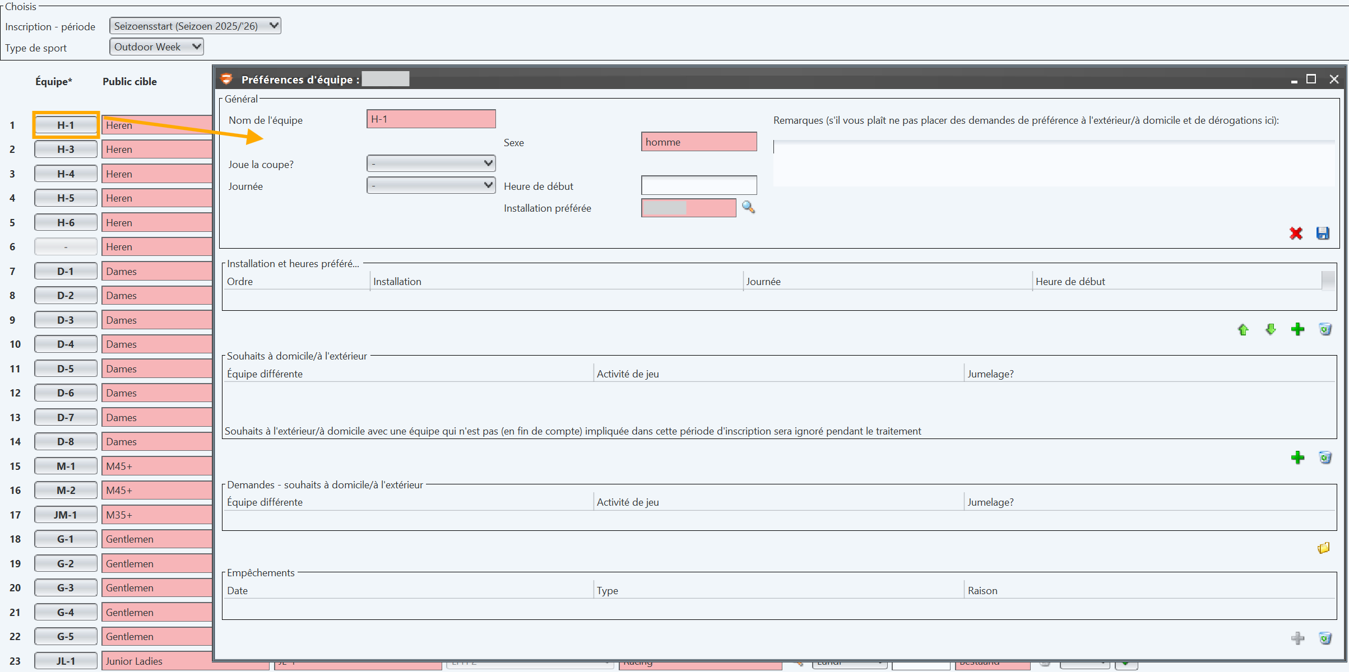
Task: Move installation preference down with green arrow
Action: 1271,329
